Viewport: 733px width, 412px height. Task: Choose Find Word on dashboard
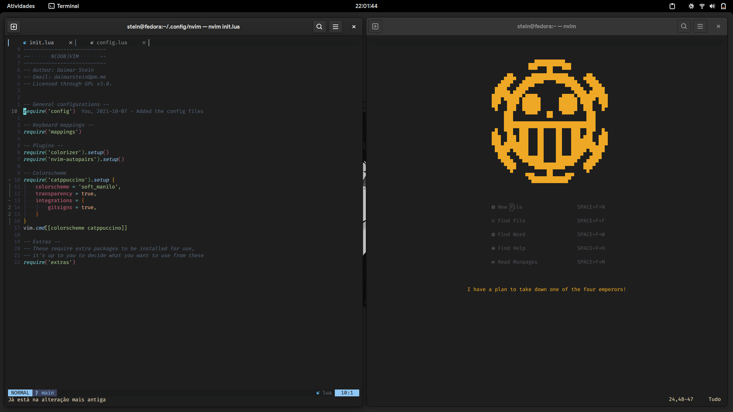click(x=511, y=235)
